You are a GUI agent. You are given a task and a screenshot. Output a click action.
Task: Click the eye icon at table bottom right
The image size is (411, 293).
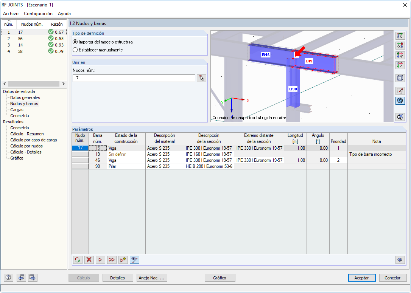pyautogui.click(x=400, y=260)
